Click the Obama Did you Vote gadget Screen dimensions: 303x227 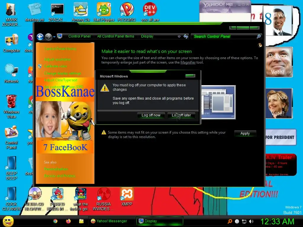click(x=278, y=20)
